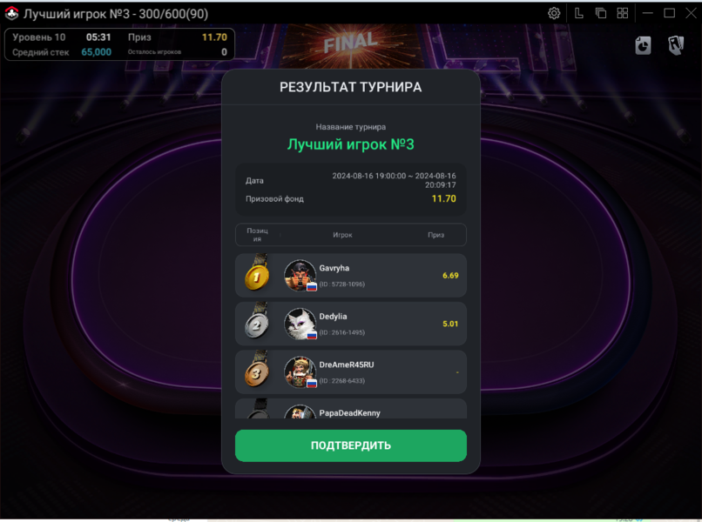
Task: Click Gavryha's 6.69 prize amount
Action: click(x=450, y=276)
